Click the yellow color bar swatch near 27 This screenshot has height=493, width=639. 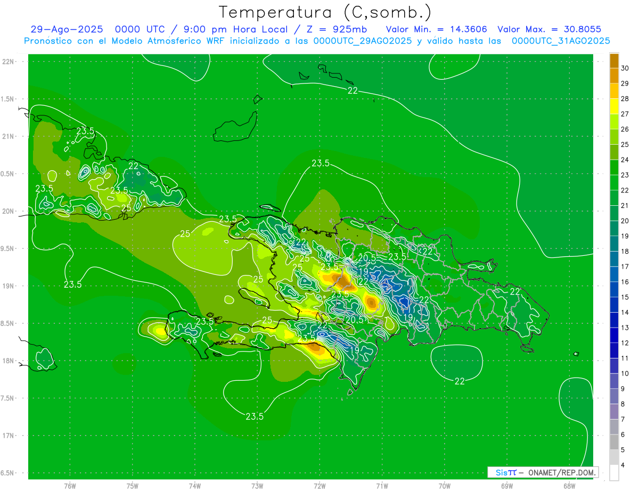tap(614, 106)
